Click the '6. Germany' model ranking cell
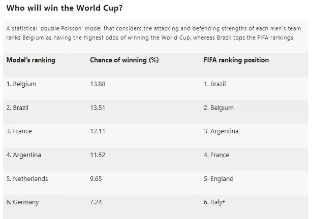This screenshot has height=219, width=312. click(x=22, y=202)
